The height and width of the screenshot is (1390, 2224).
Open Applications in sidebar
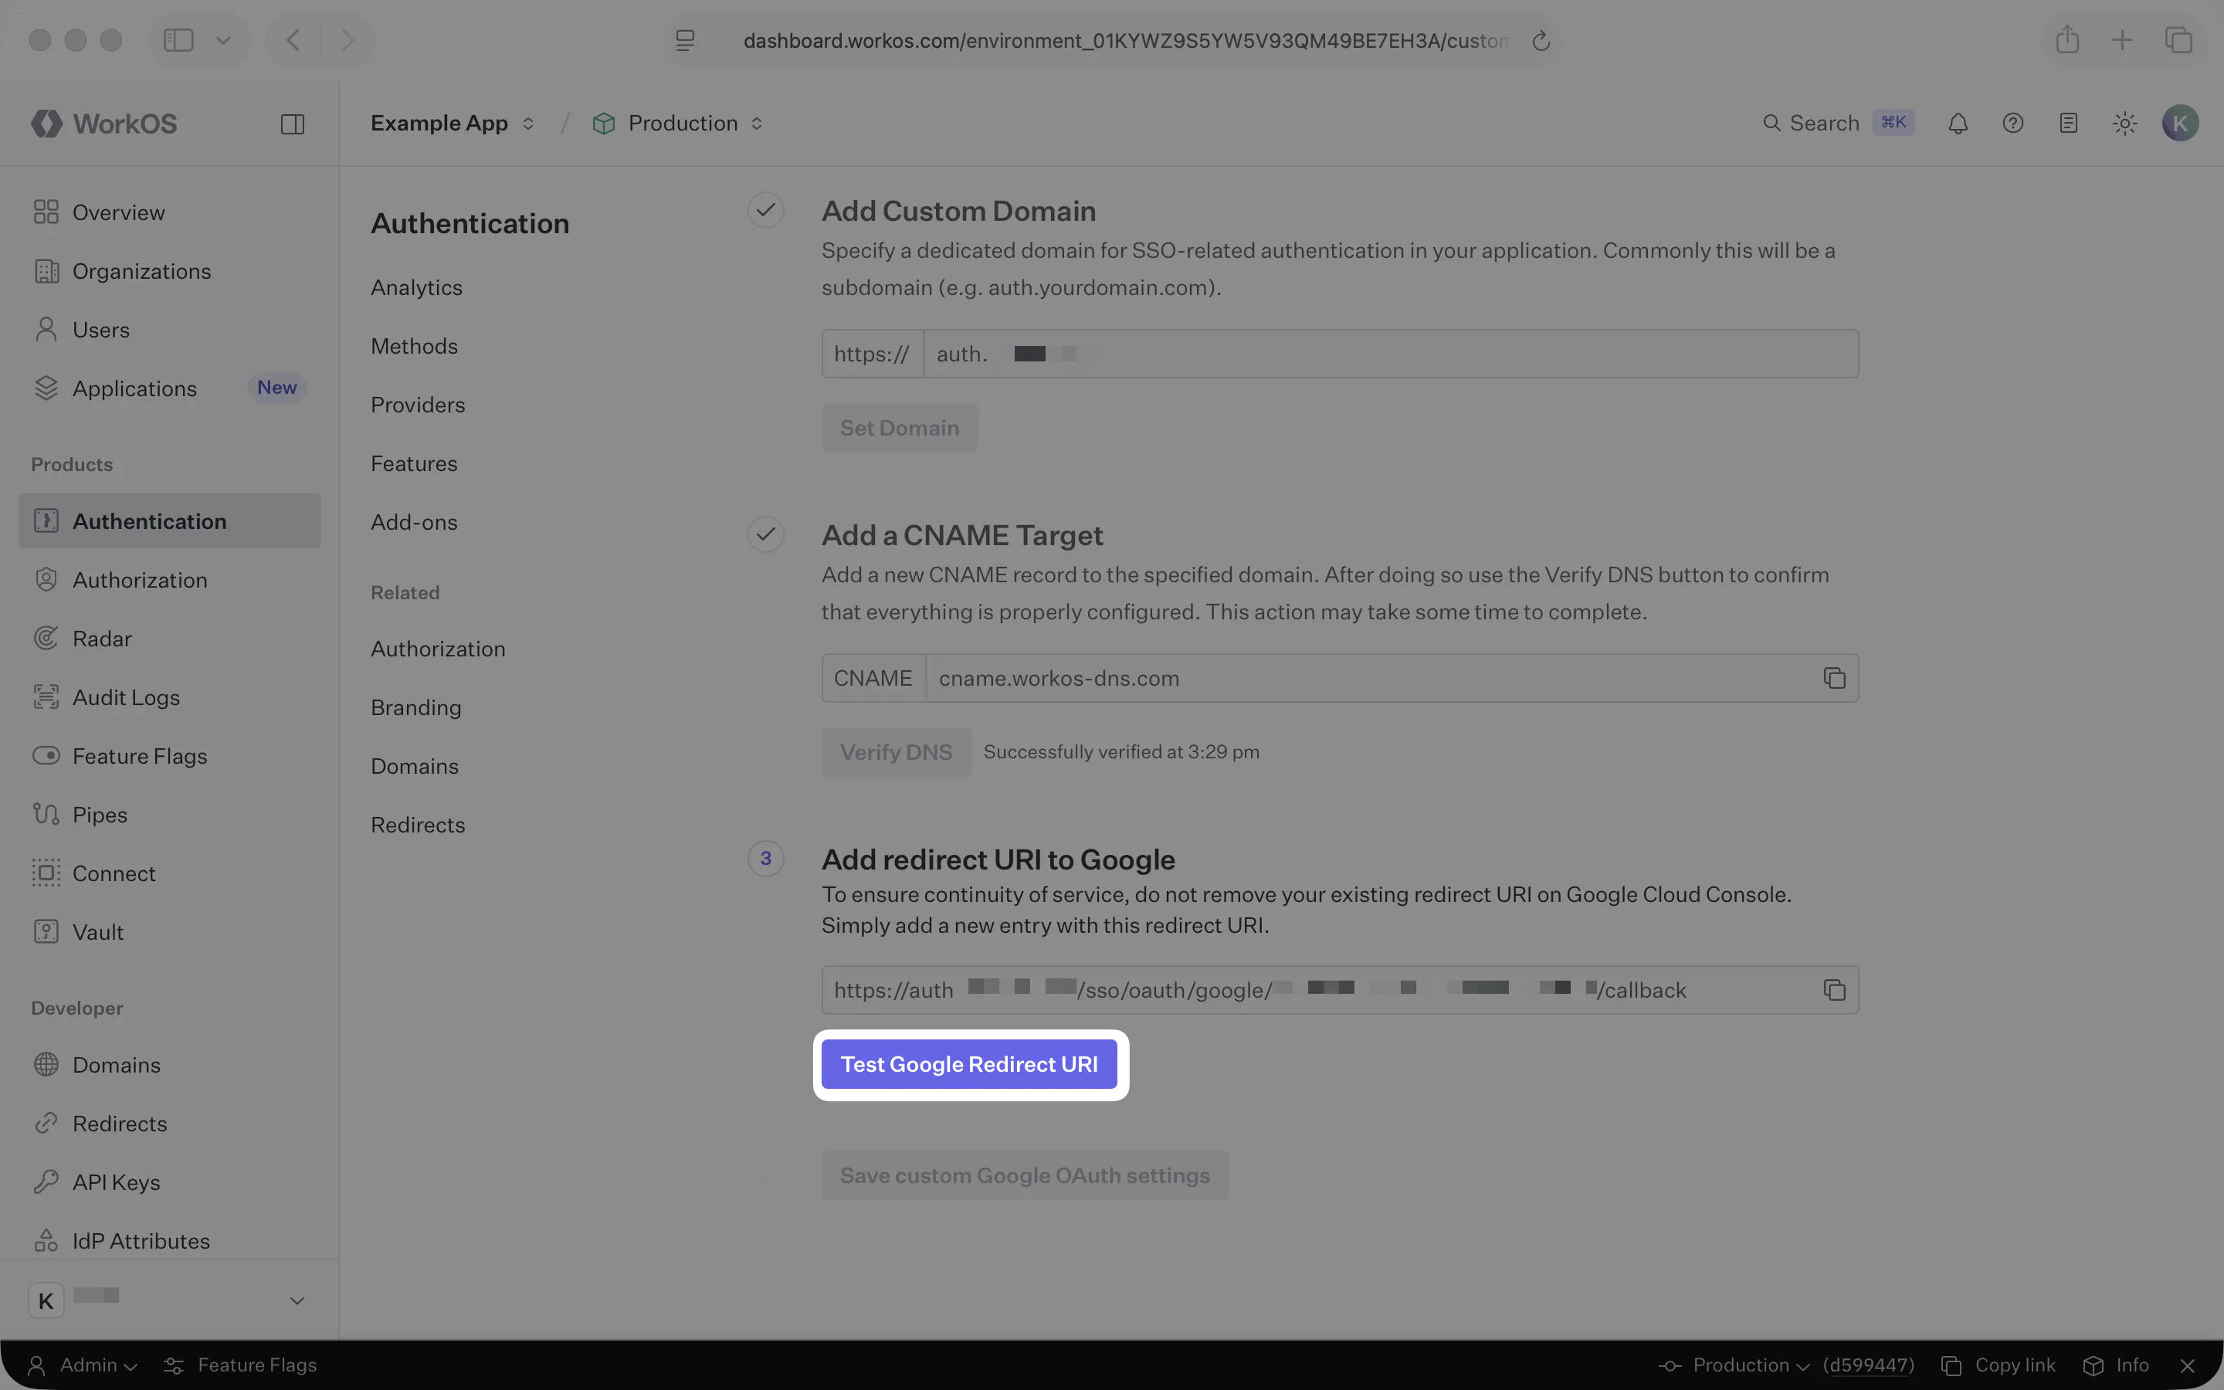[x=170, y=389]
